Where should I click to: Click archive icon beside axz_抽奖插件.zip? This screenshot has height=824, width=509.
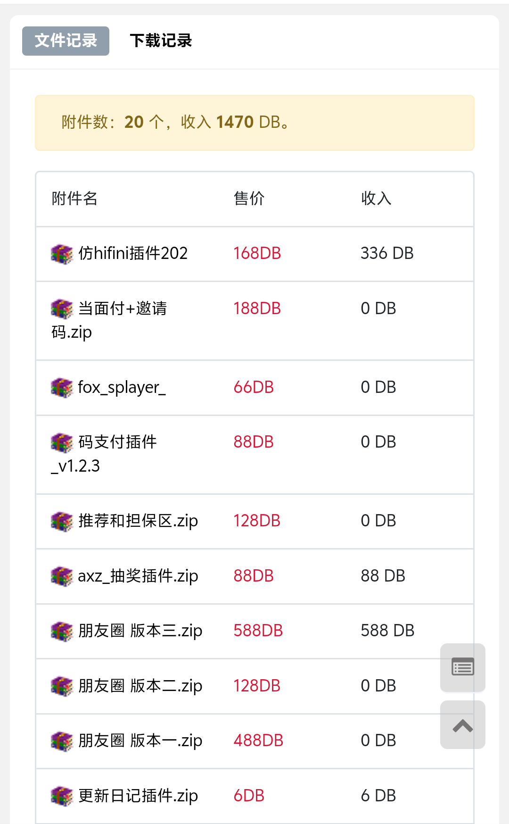(62, 576)
